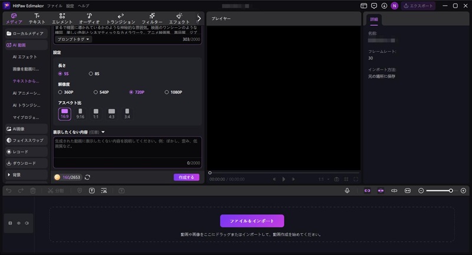The image size is (472, 255).
Task: Click the player progress bar handle
Action: (x=210, y=173)
